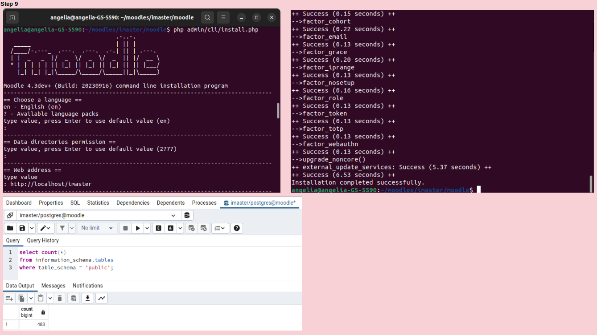Expand the filter options arrow
The image size is (597, 335).
pyautogui.click(x=72, y=228)
